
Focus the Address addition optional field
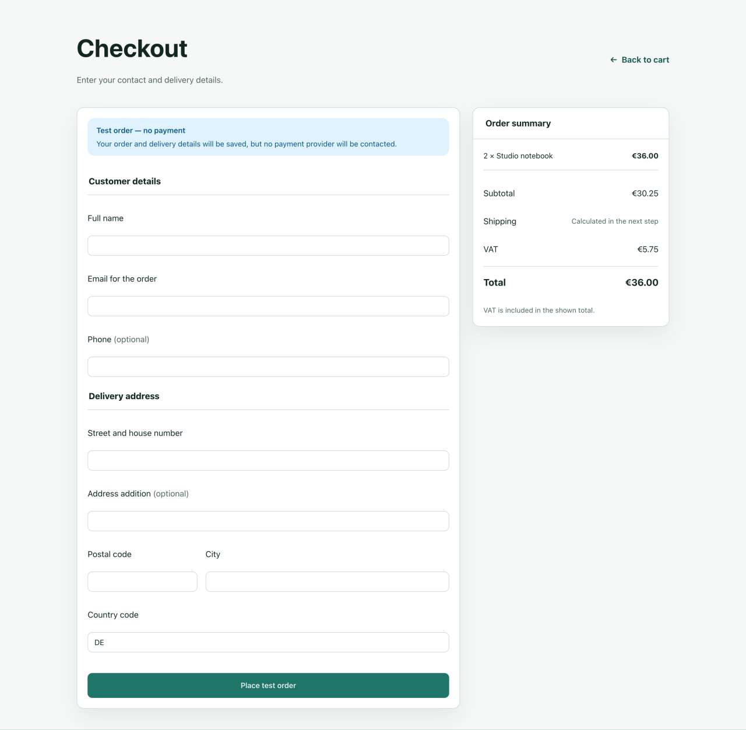268,521
